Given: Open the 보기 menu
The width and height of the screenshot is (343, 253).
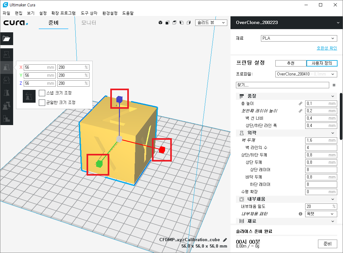Looking at the screenshot, I should (x=31, y=13).
